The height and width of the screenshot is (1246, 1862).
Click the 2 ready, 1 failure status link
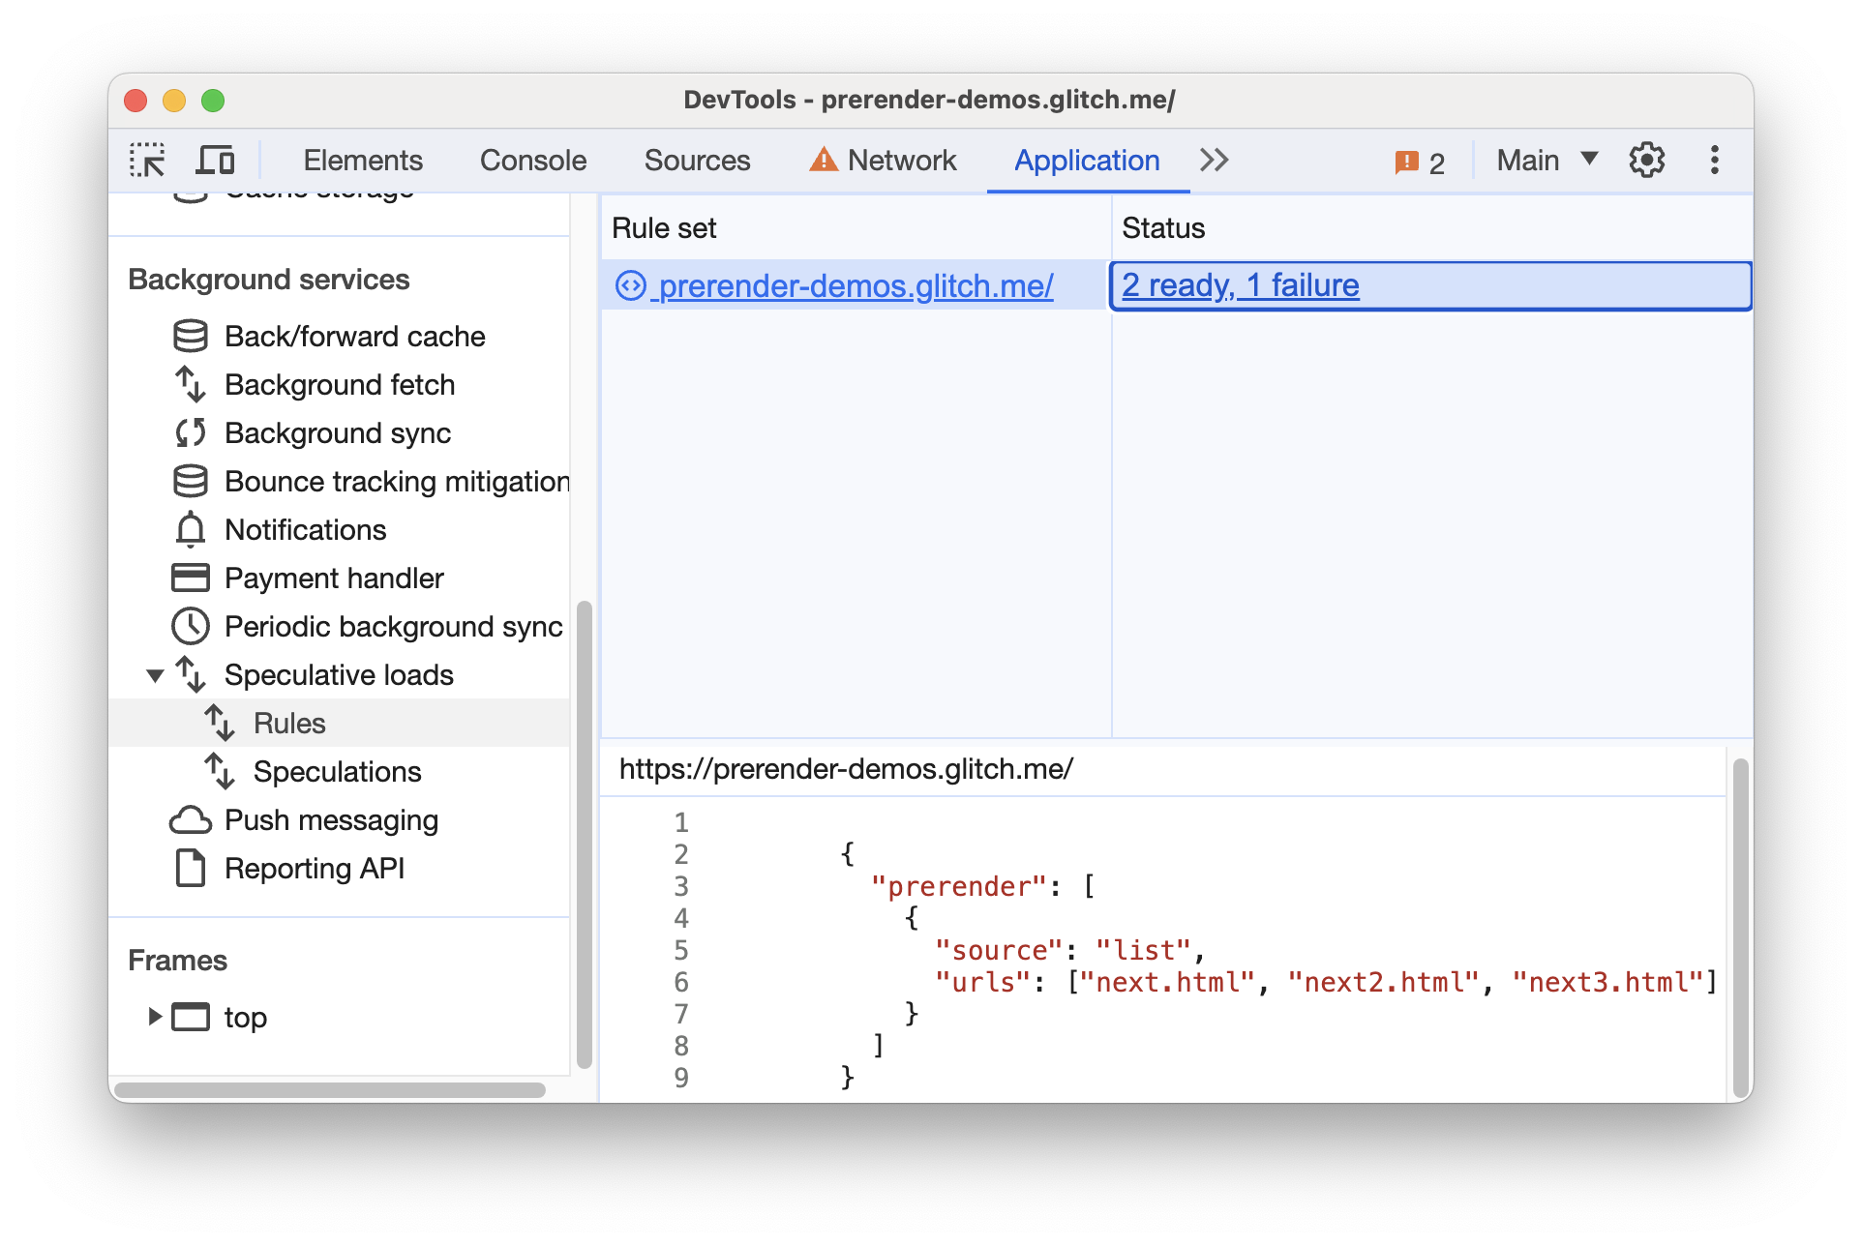coord(1238,285)
